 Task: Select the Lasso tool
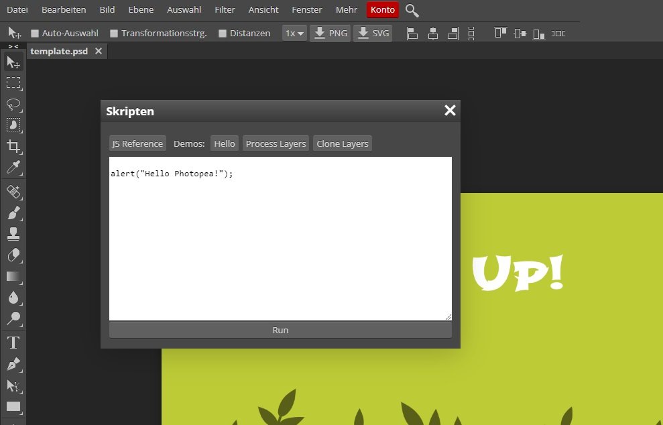coord(13,104)
